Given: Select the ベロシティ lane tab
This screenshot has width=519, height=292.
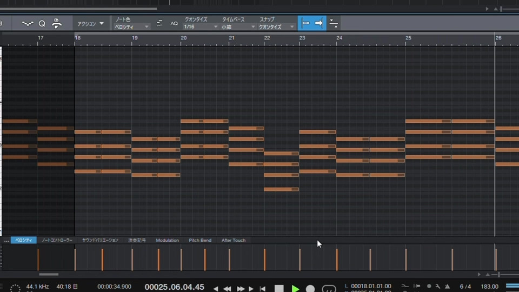Looking at the screenshot, I should (x=23, y=240).
